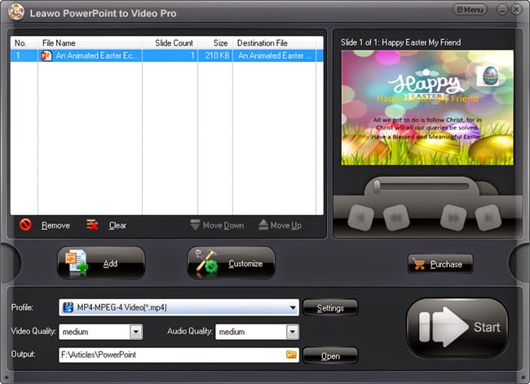
Task: Click the Slide Count column header
Action: (170, 43)
